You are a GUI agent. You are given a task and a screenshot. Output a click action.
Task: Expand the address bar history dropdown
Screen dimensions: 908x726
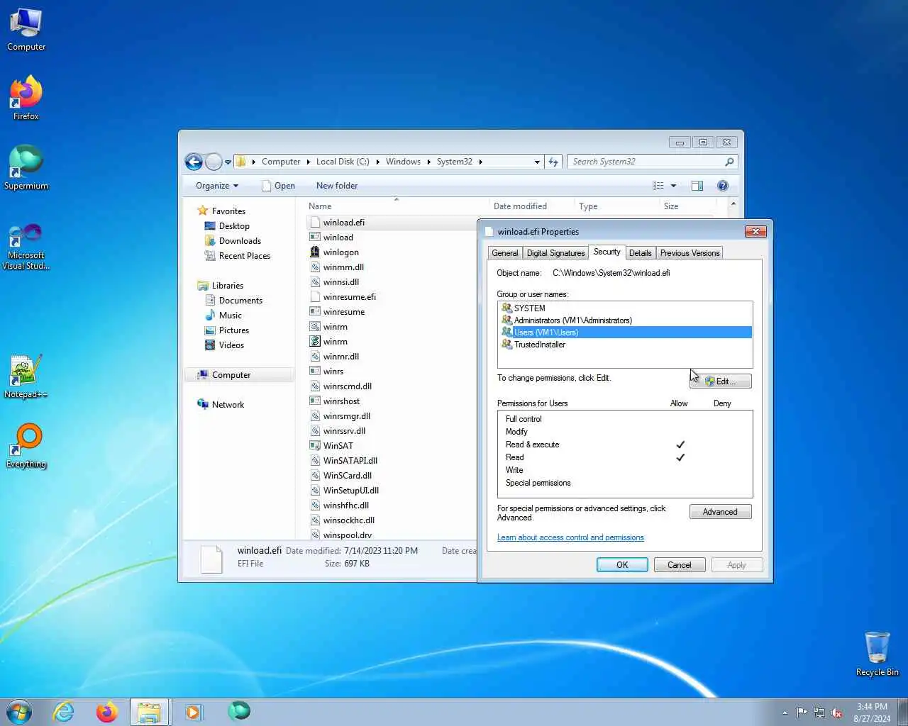click(537, 162)
